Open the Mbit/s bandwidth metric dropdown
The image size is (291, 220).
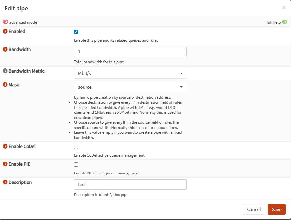click(130, 73)
